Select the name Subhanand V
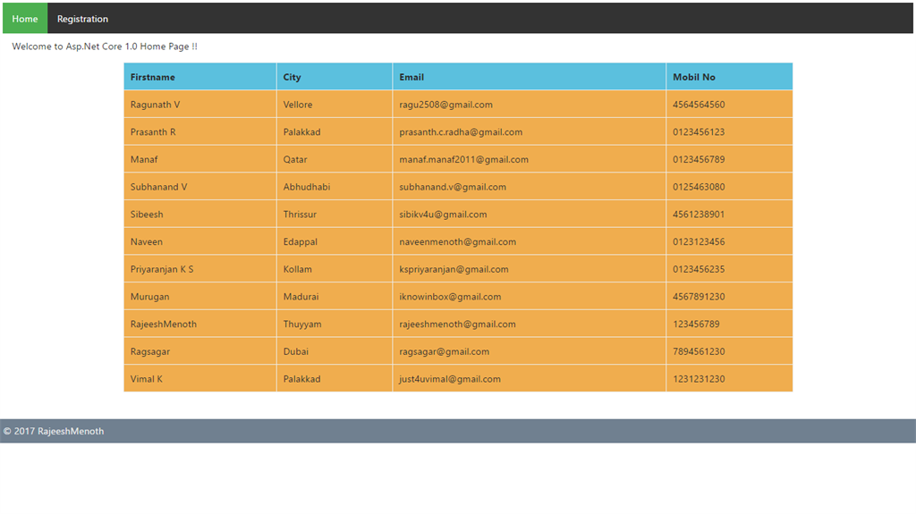 [x=159, y=187]
